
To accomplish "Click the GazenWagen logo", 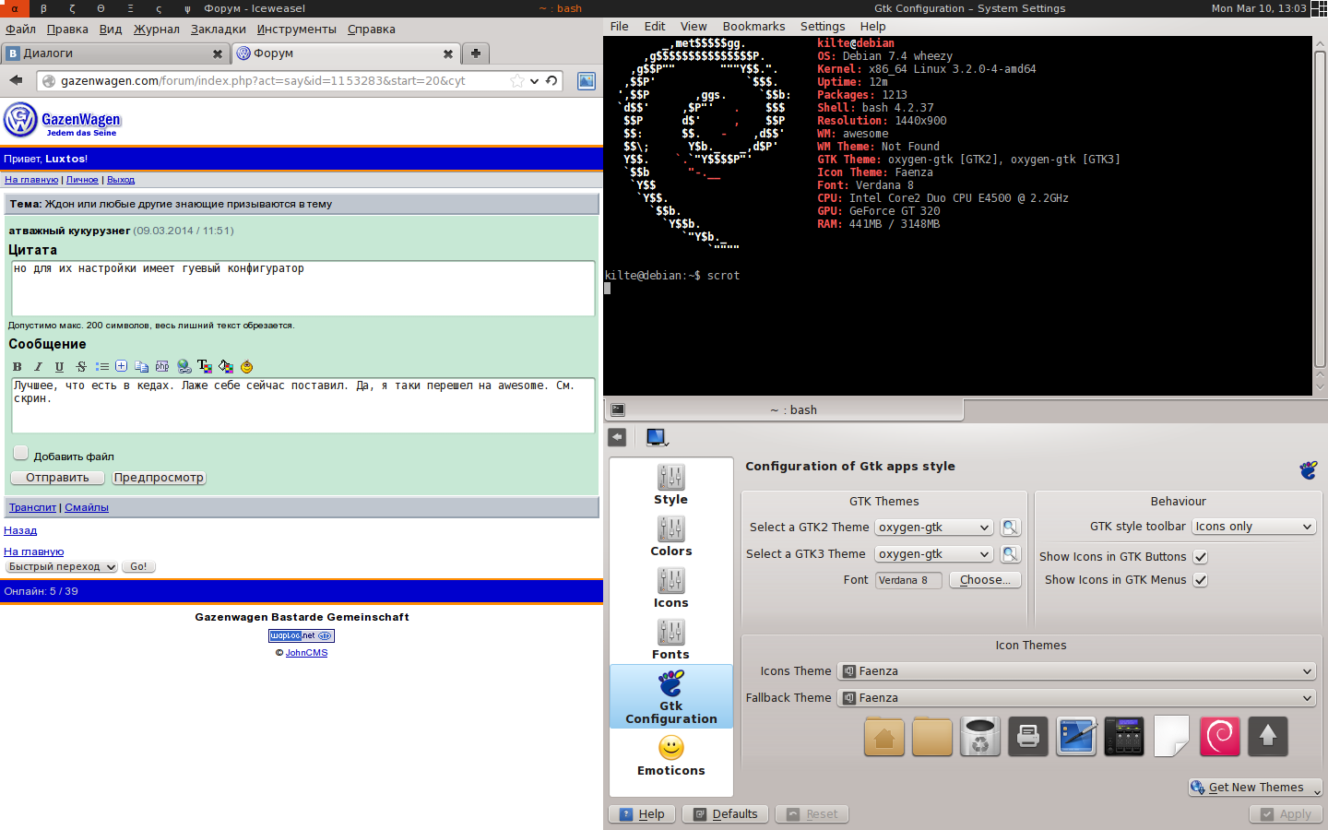I will (x=63, y=120).
